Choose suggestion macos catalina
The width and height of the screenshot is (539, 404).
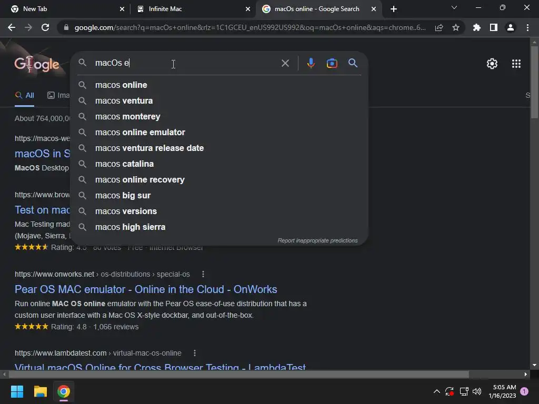219,164
